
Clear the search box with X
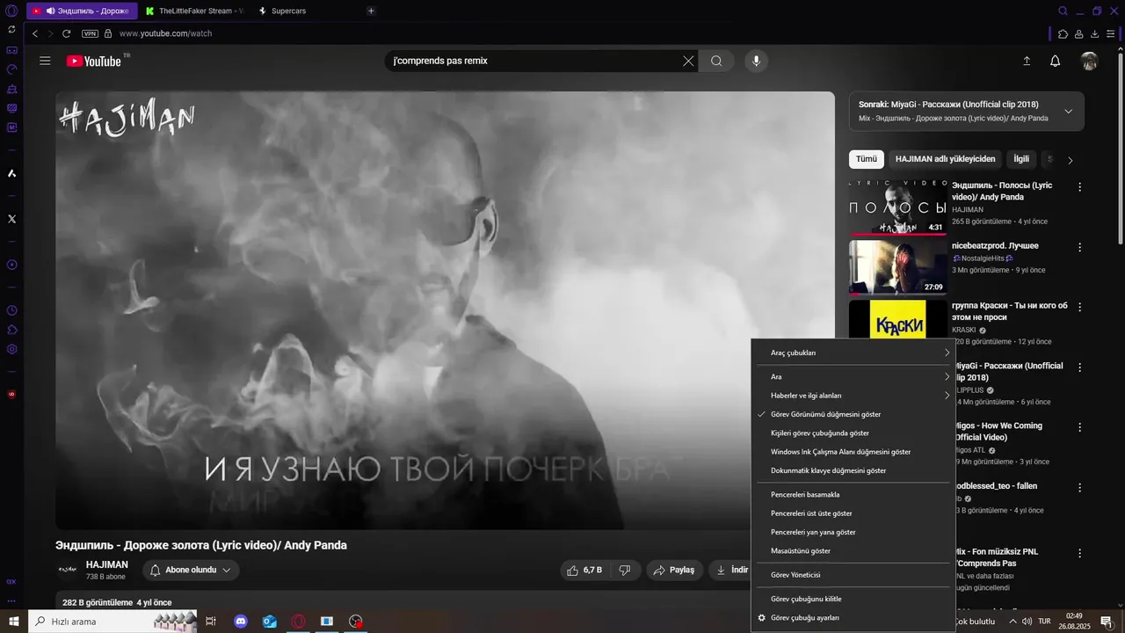pos(688,61)
